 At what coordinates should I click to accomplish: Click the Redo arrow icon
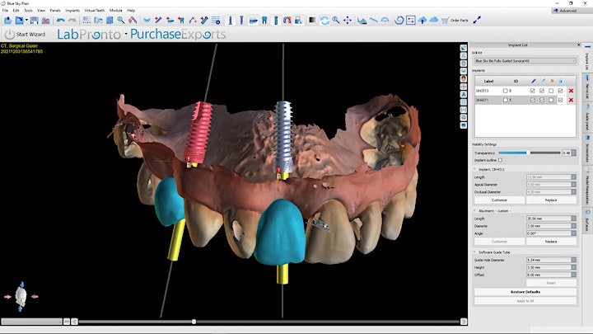click(x=72, y=21)
